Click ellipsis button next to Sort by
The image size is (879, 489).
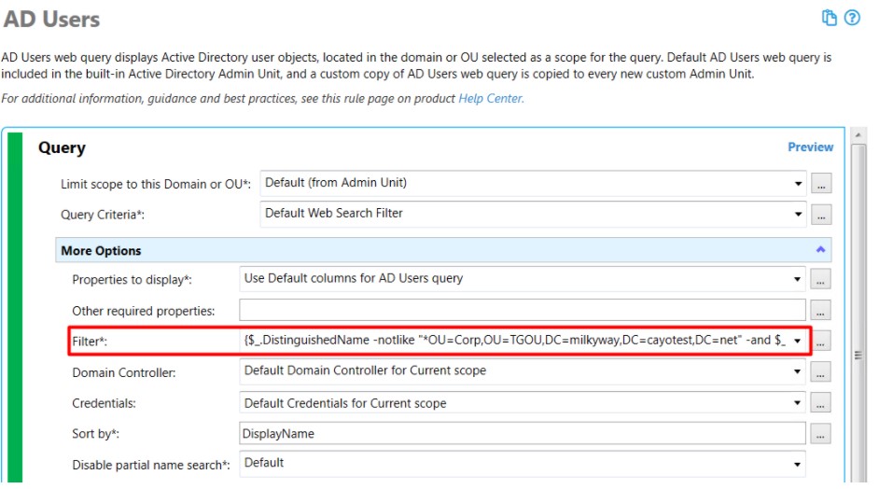(820, 434)
